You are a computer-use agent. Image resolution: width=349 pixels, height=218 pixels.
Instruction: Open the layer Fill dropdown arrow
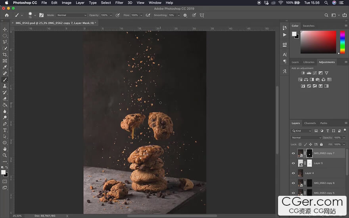344,144
